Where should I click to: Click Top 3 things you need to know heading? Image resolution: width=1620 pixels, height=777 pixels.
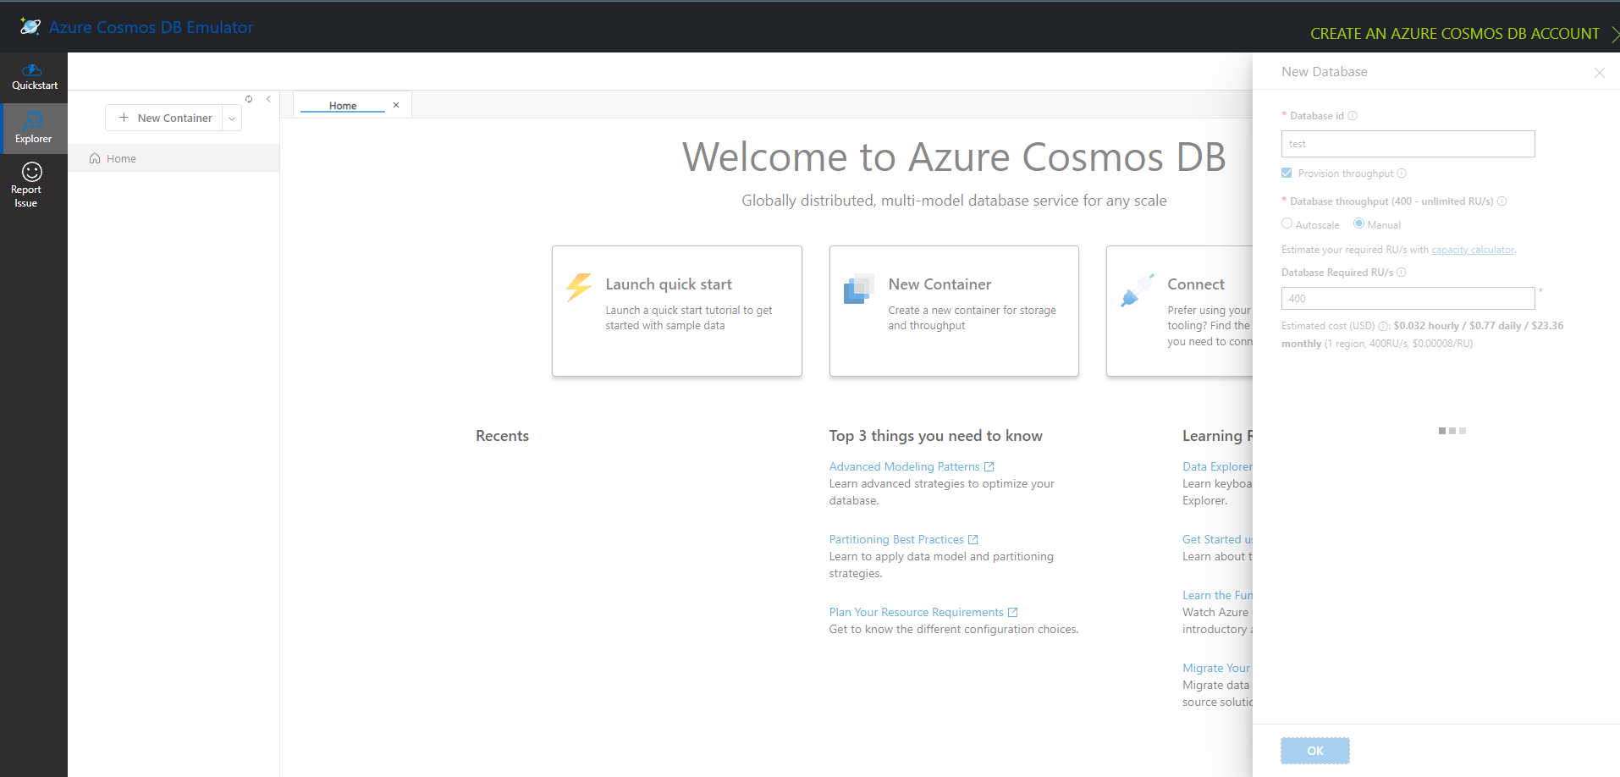tap(935, 436)
